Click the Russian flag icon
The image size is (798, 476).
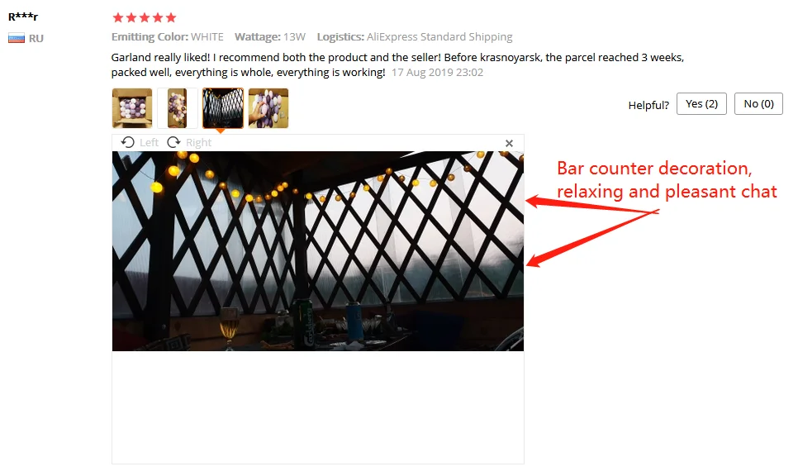coord(17,38)
